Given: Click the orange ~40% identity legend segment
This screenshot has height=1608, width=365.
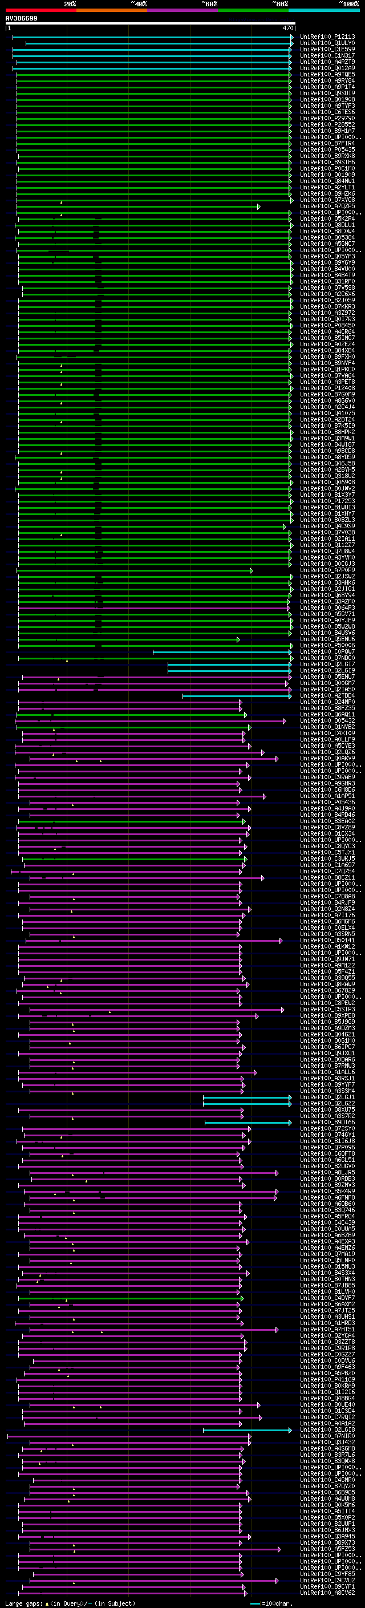Looking at the screenshot, I should tap(112, 11).
